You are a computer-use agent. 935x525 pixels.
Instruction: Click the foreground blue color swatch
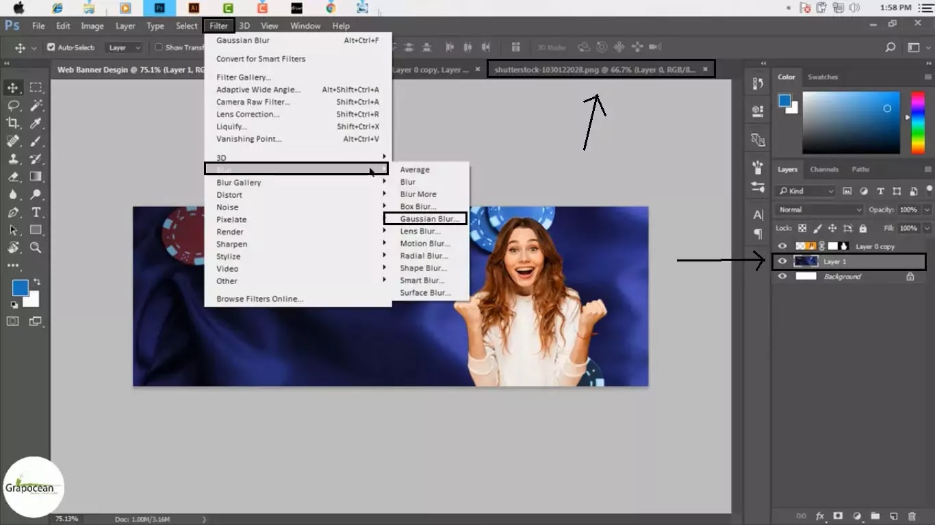pyautogui.click(x=19, y=288)
